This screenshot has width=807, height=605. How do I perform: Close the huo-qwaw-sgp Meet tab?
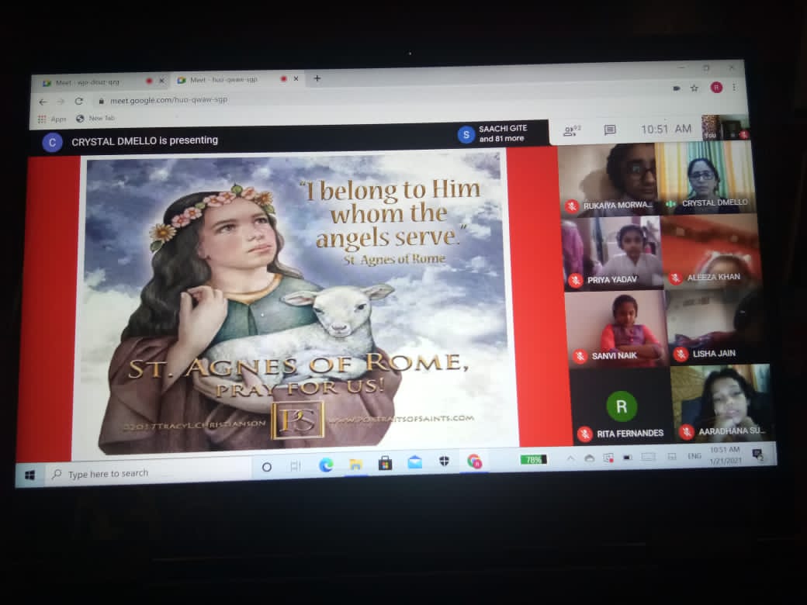coord(296,78)
